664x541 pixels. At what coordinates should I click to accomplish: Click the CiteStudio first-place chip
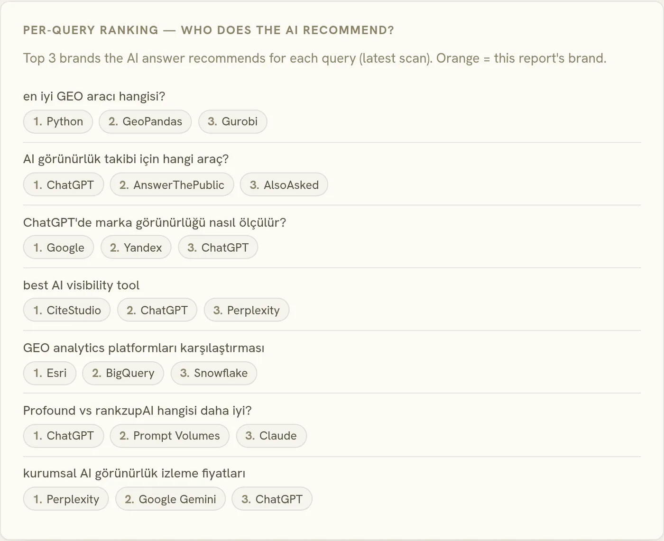67,310
